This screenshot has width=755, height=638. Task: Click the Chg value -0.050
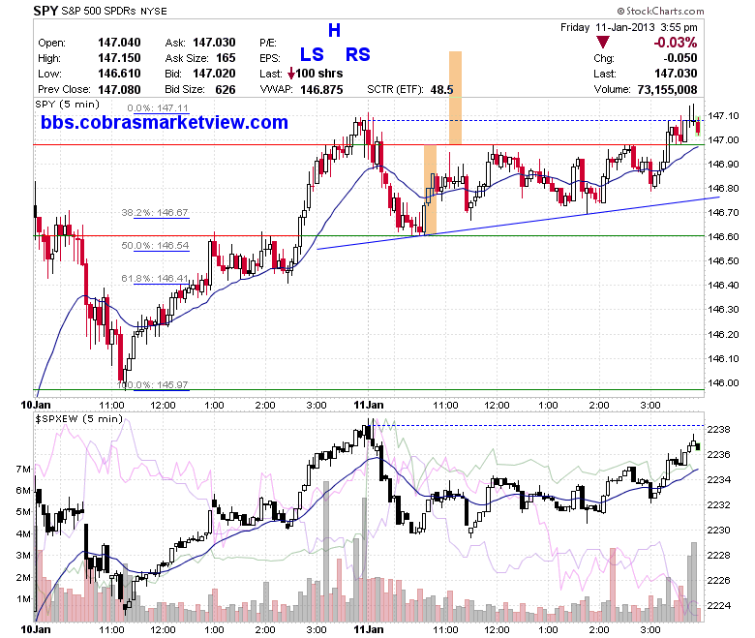click(680, 58)
